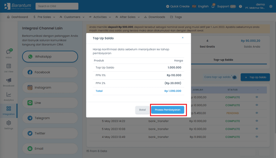The height and width of the screenshot is (158, 276).
Task: View details of the PENDING transaction
Action: point(257,113)
